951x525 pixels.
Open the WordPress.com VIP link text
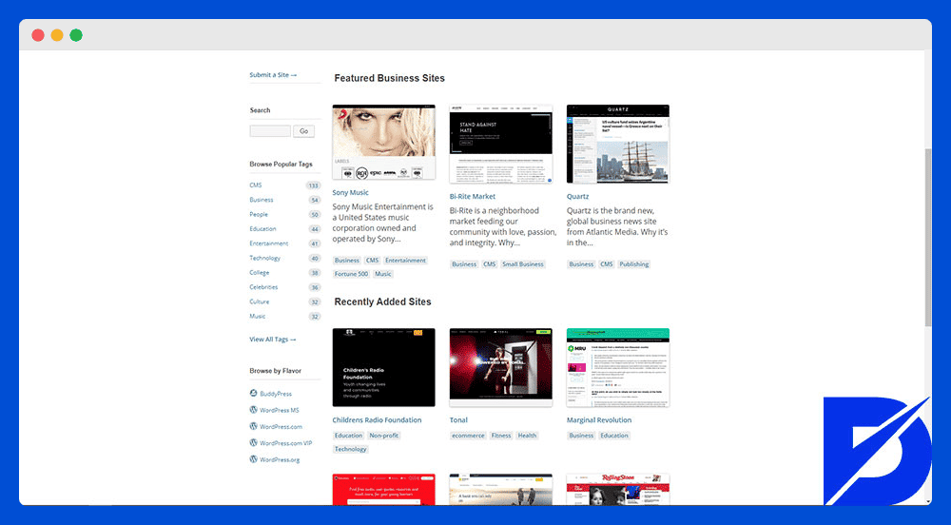click(x=285, y=443)
